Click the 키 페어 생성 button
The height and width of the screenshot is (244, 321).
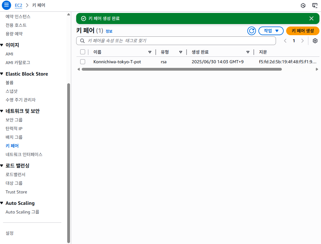(302, 31)
